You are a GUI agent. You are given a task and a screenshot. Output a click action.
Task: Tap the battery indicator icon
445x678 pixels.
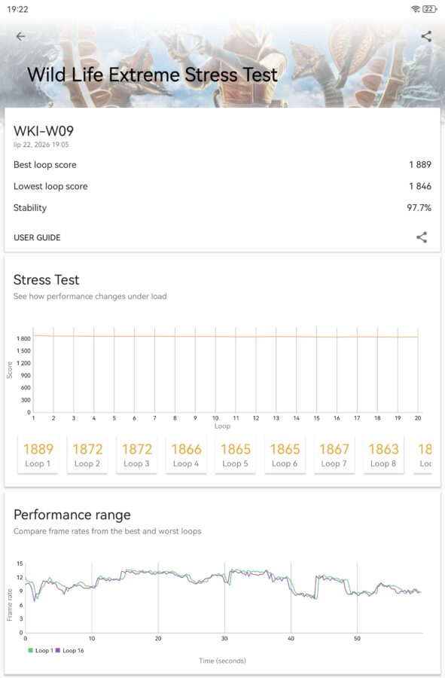(x=429, y=9)
